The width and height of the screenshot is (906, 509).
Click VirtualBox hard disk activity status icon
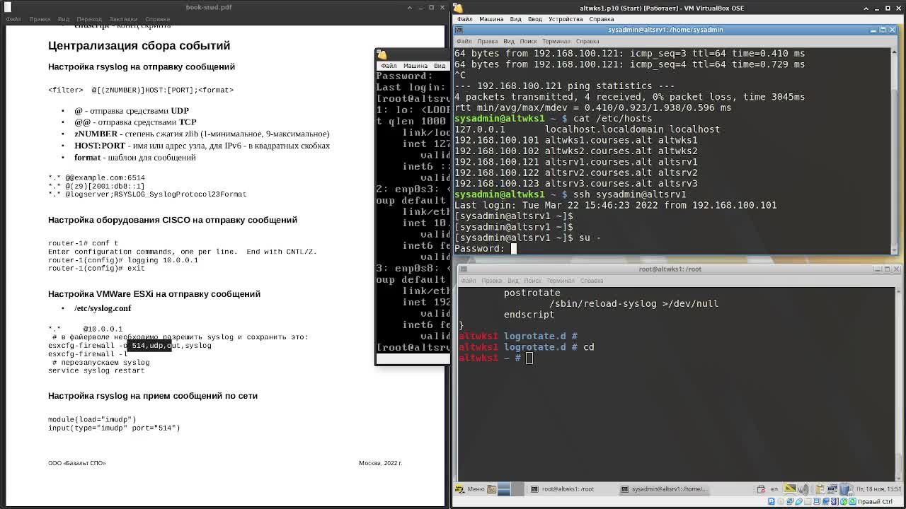[772, 502]
